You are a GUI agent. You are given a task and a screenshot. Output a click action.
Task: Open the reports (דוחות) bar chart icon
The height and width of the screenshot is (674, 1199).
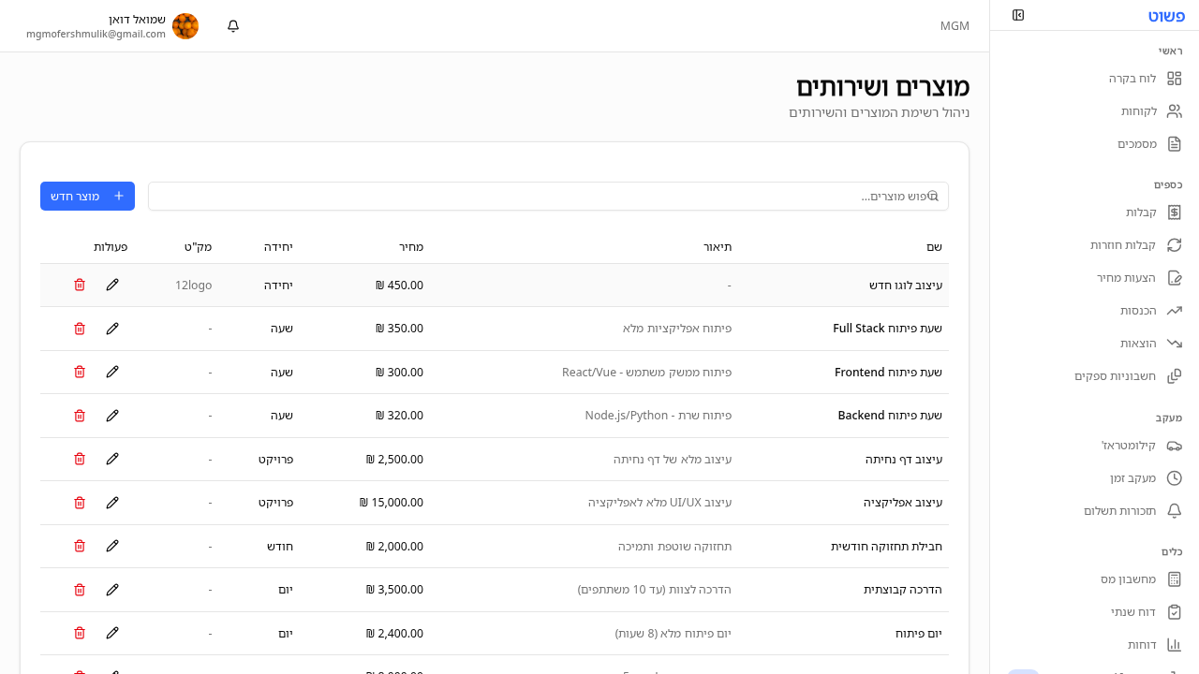point(1175,644)
